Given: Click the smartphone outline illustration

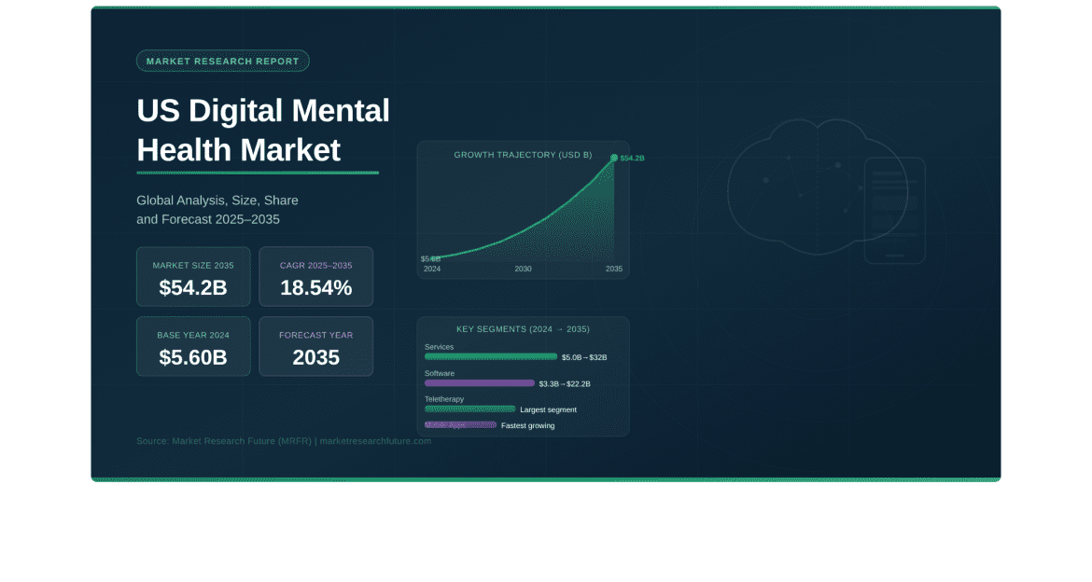Looking at the screenshot, I should click(894, 211).
